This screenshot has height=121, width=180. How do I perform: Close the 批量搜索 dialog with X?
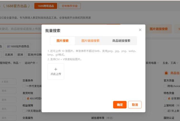tap(140, 30)
